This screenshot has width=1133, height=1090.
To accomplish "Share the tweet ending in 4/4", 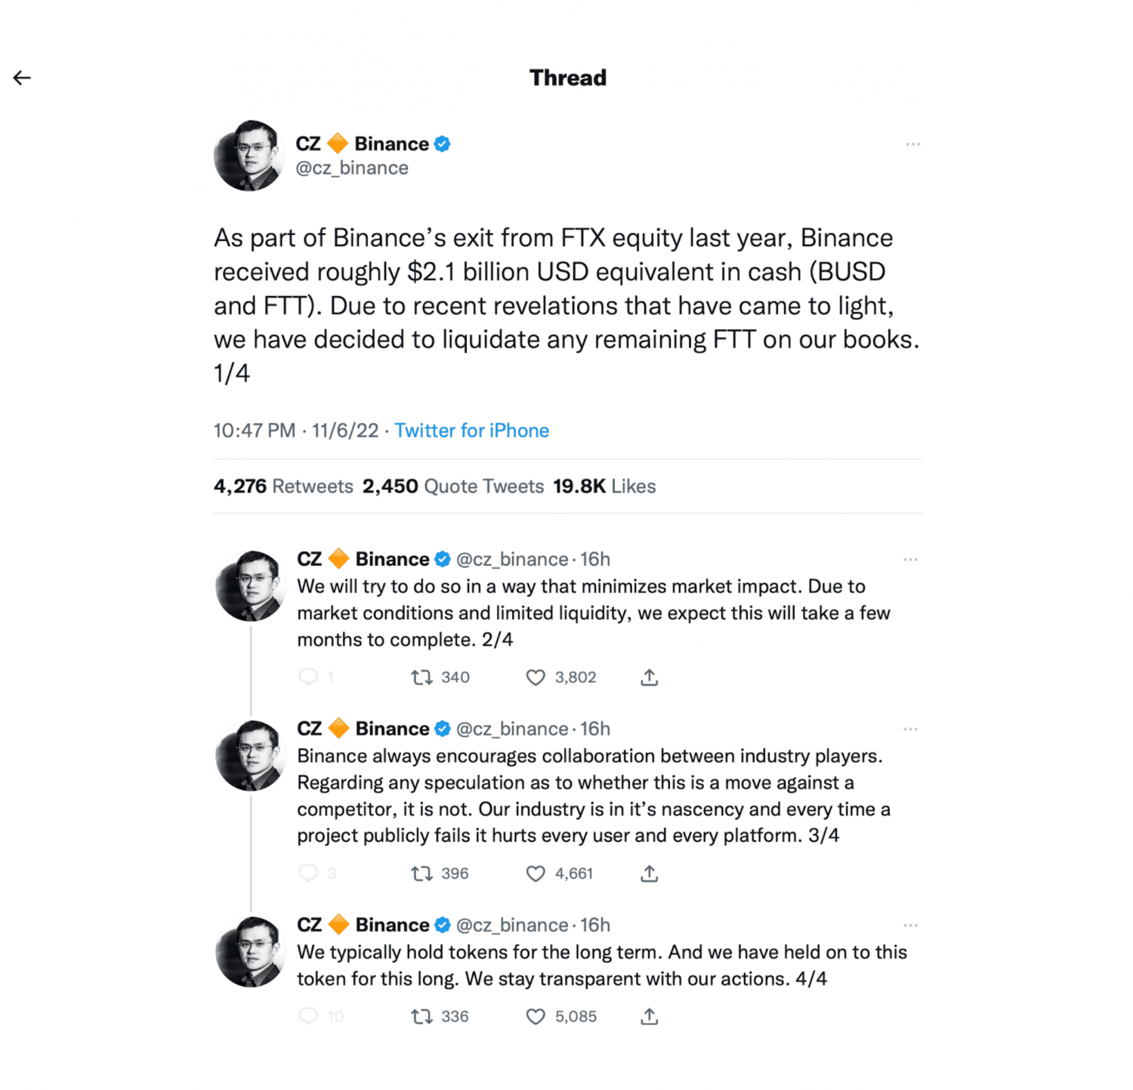I will click(x=648, y=1016).
